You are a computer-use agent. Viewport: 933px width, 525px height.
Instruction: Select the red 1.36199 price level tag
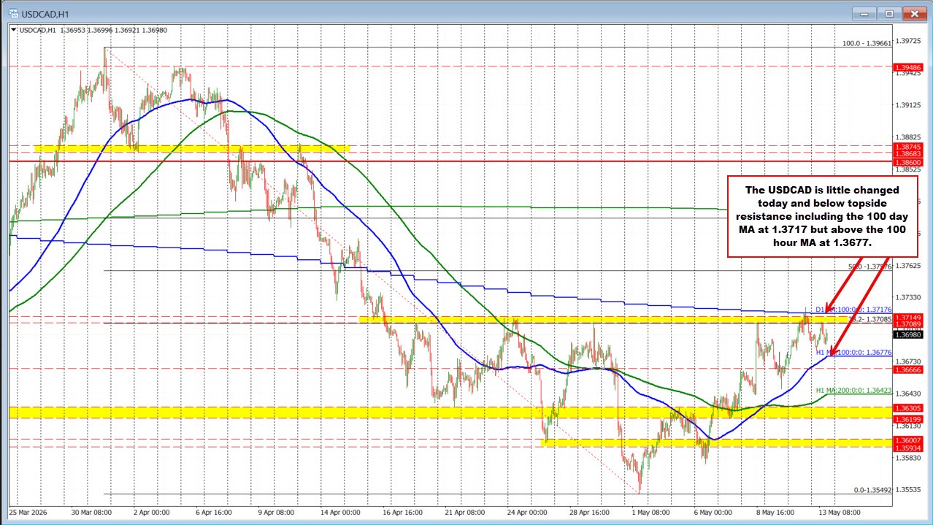[x=907, y=419]
